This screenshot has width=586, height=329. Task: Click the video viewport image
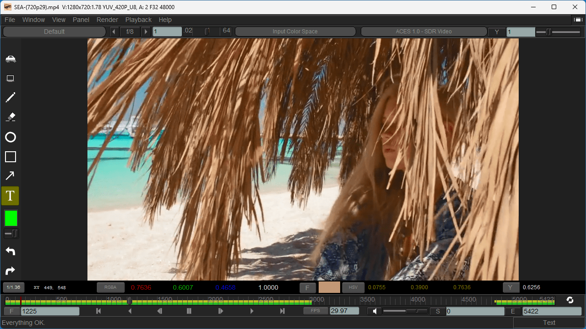(303, 159)
